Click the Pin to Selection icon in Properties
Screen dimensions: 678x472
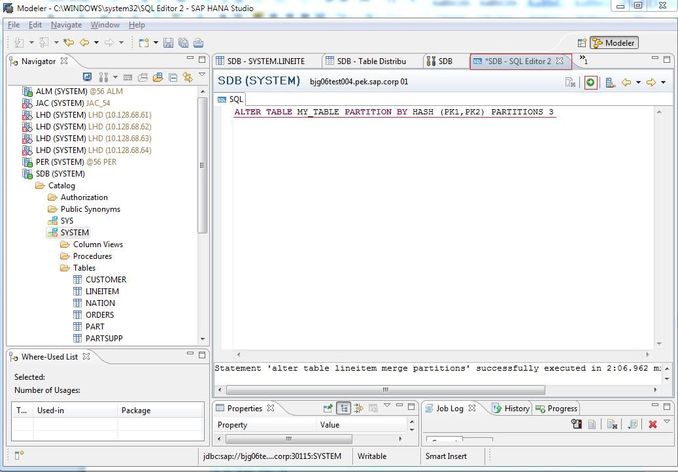click(328, 408)
